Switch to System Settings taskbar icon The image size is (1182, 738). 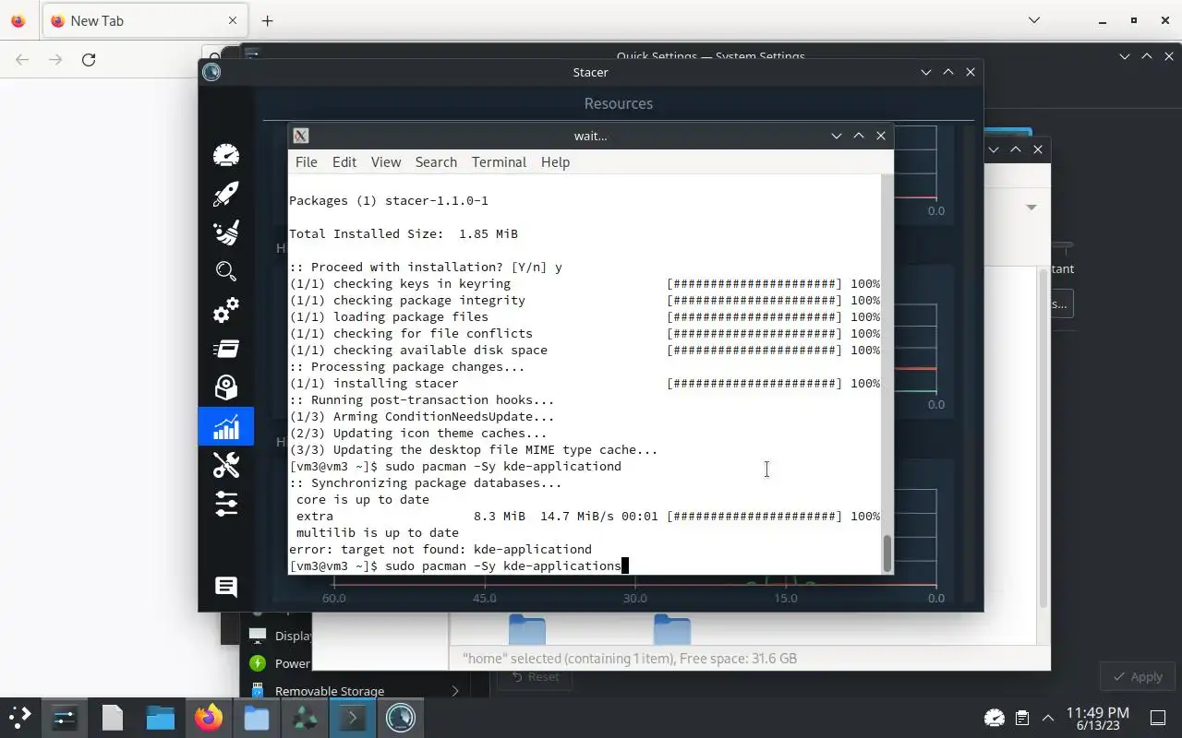point(65,717)
